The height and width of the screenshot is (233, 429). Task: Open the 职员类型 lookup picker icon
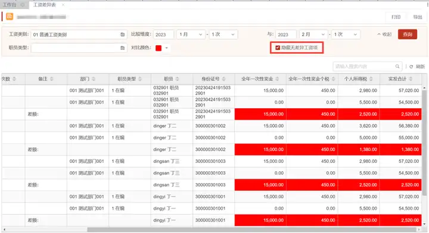click(x=123, y=48)
